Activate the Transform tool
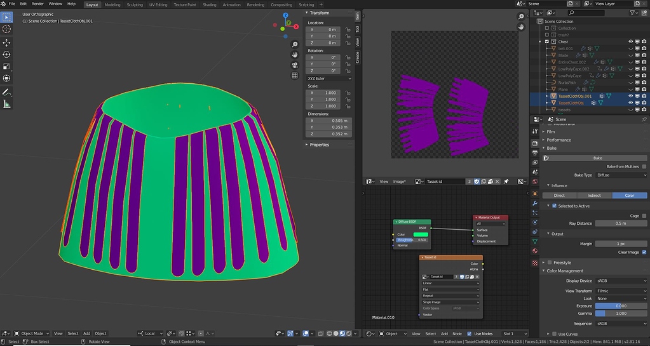 pos(6,78)
